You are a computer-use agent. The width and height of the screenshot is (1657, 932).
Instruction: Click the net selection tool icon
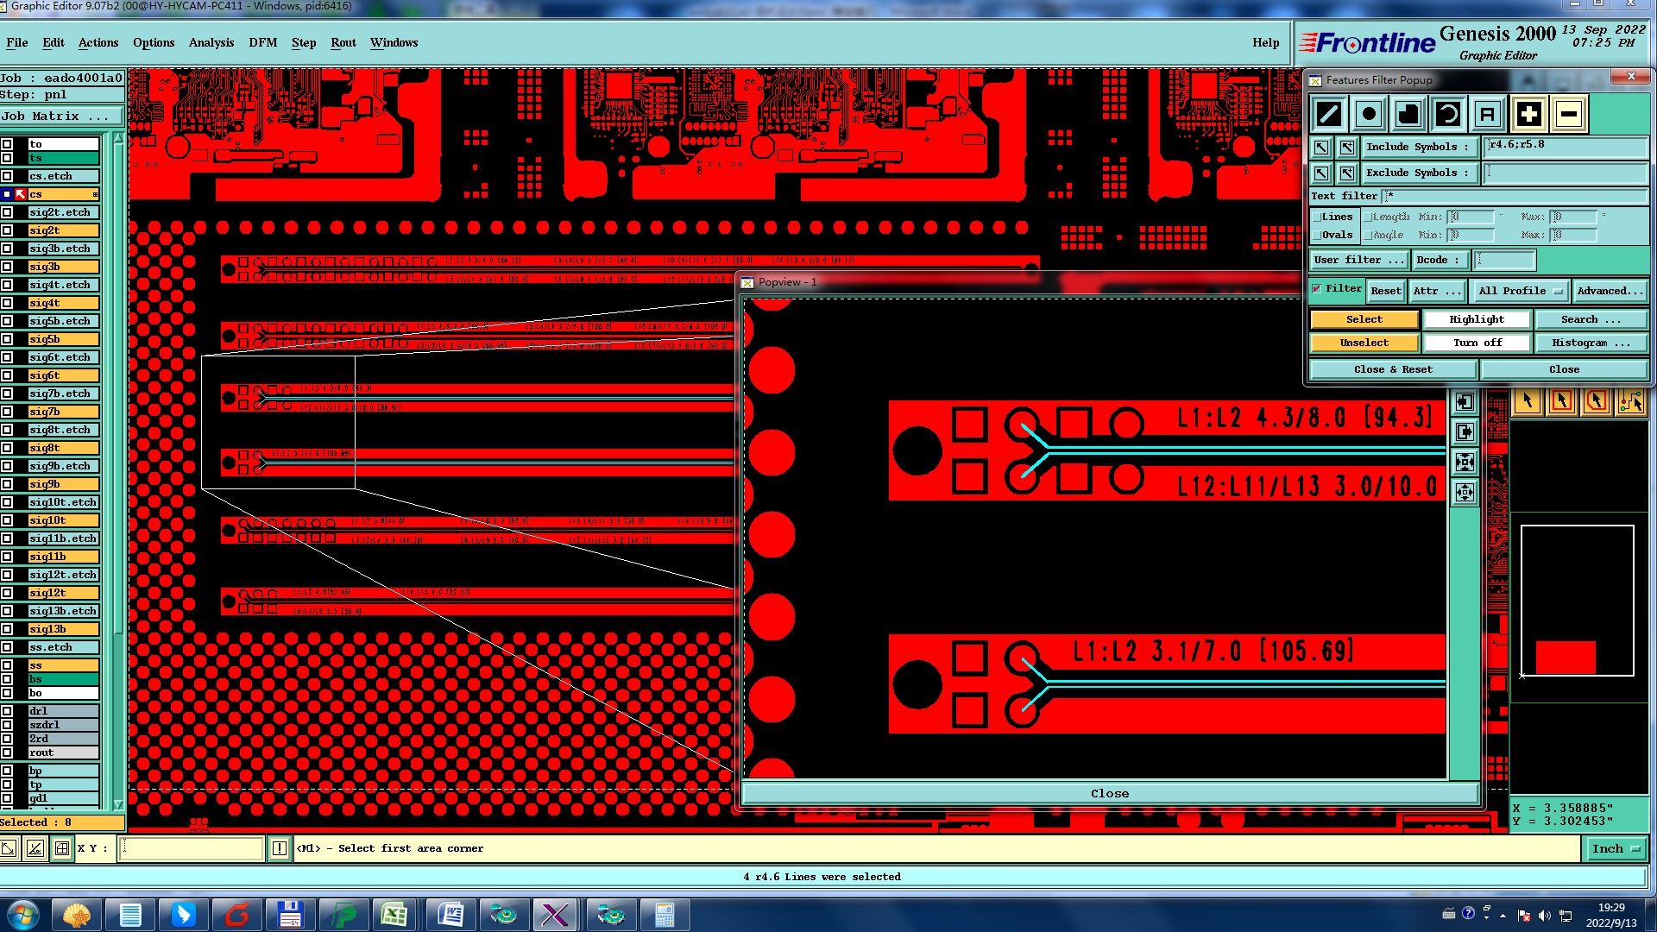(1630, 401)
